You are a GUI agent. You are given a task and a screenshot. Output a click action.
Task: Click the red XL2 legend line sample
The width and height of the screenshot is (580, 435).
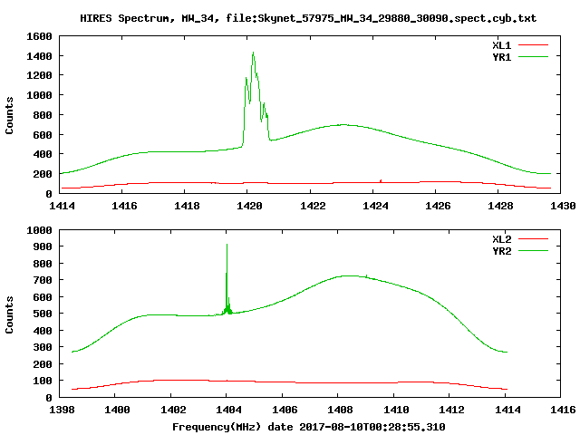[x=533, y=239]
